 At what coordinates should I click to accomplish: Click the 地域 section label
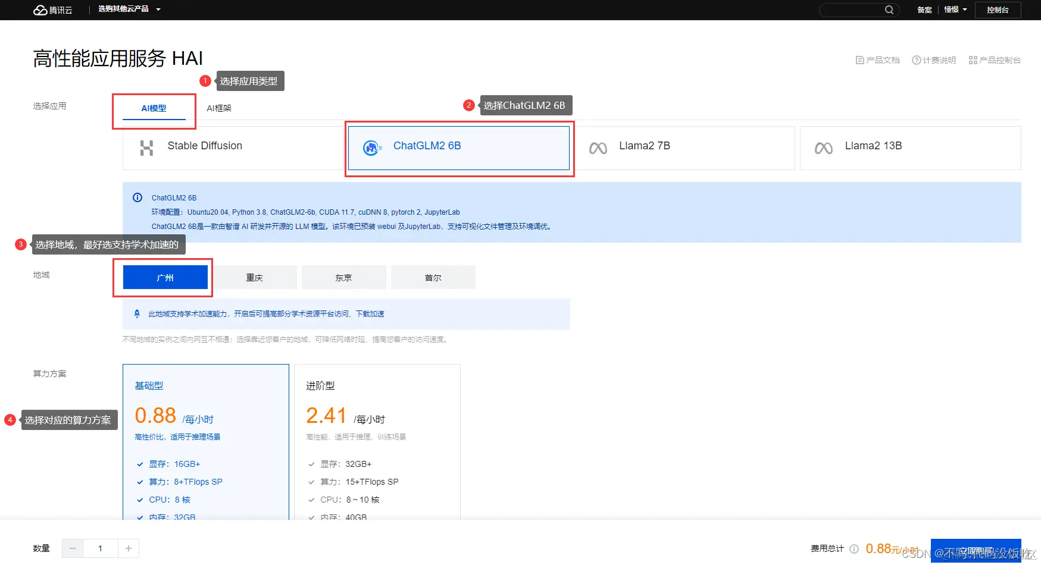click(x=41, y=275)
